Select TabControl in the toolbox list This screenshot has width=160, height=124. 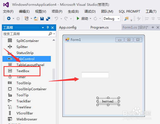tap(27, 59)
